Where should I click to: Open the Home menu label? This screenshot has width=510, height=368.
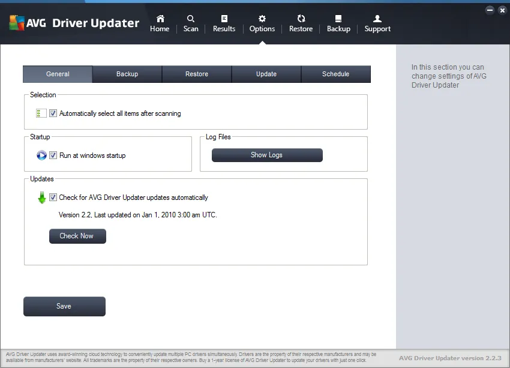coord(160,29)
